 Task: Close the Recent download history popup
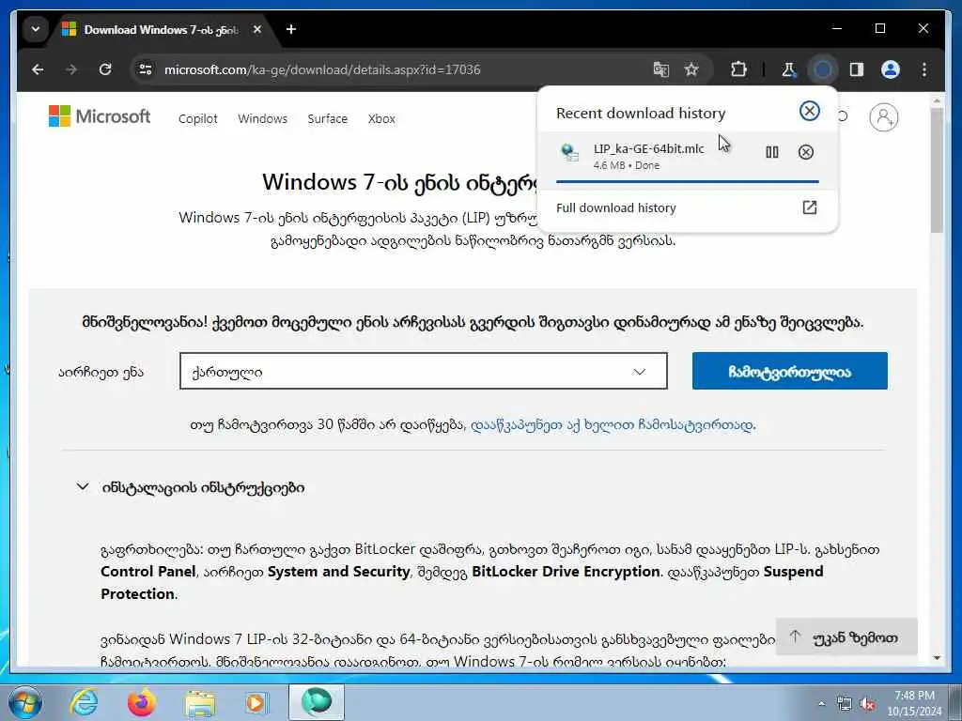coord(809,111)
